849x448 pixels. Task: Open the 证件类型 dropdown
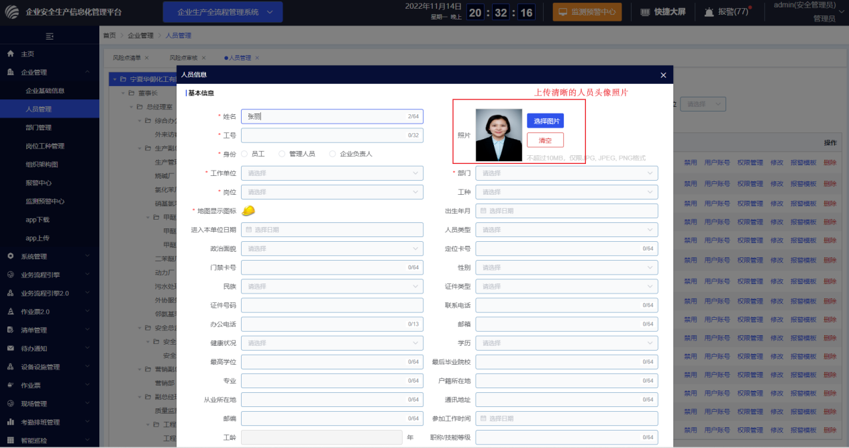567,286
